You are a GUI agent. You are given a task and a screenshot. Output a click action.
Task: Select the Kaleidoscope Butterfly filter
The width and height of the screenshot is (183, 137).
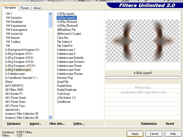(70, 58)
